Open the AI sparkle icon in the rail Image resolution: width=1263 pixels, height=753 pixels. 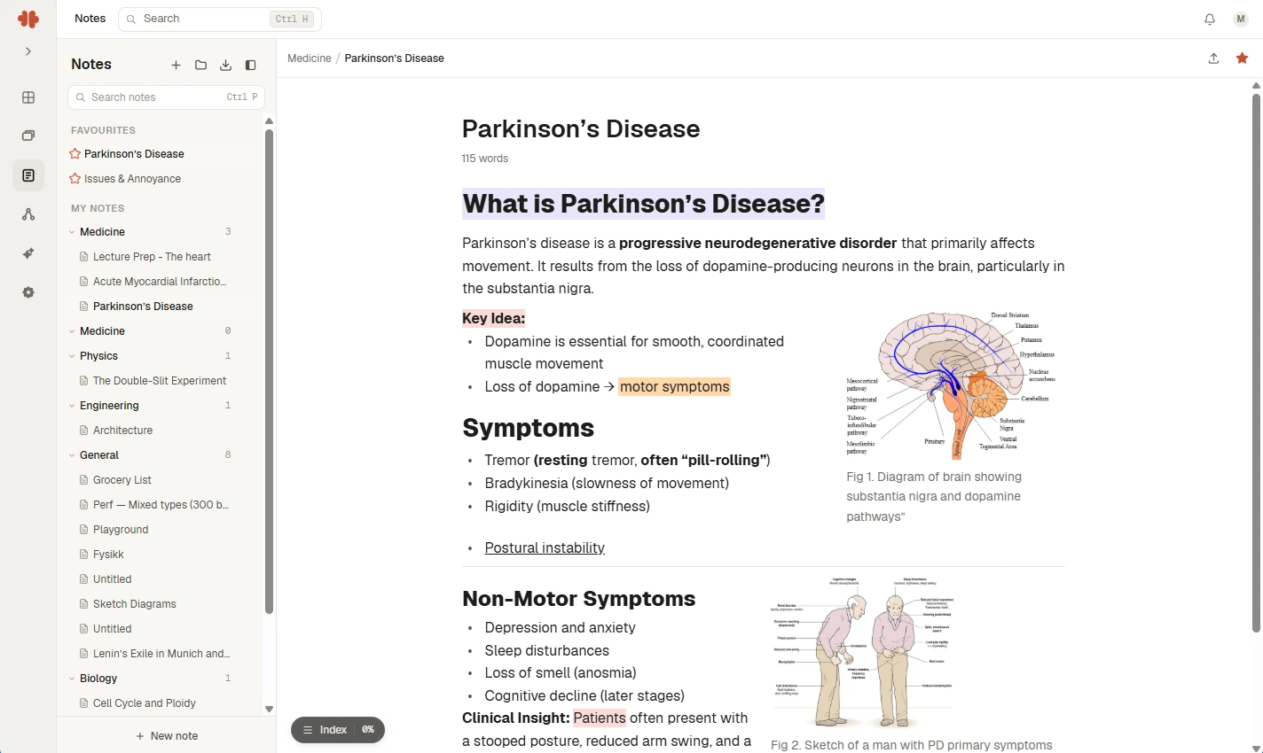pyautogui.click(x=28, y=253)
